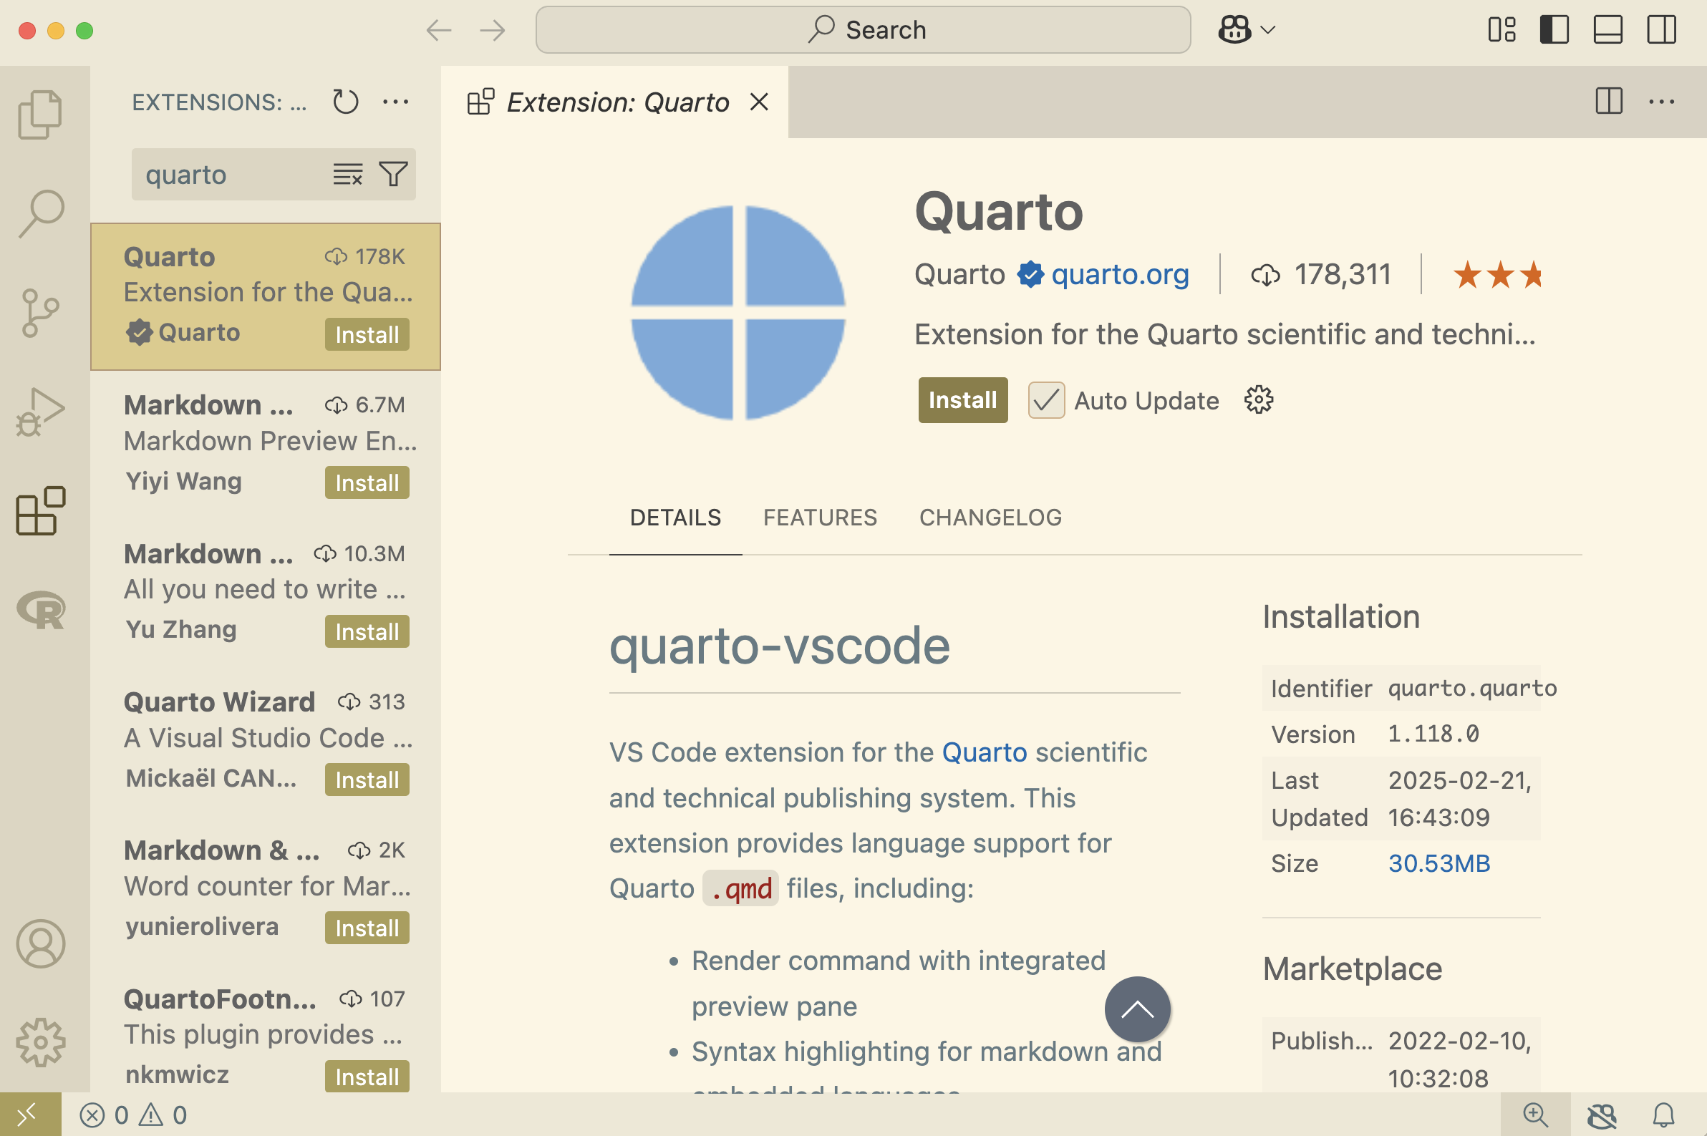
Task: Open the remote window indicator
Action: [x=30, y=1115]
